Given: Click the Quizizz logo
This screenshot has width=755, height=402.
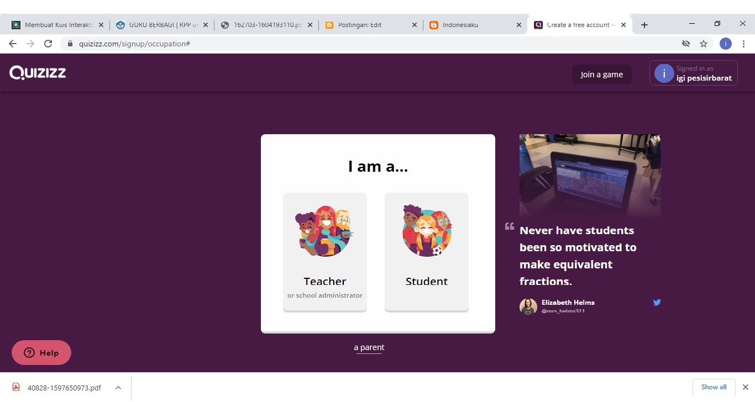Looking at the screenshot, I should click(x=36, y=72).
